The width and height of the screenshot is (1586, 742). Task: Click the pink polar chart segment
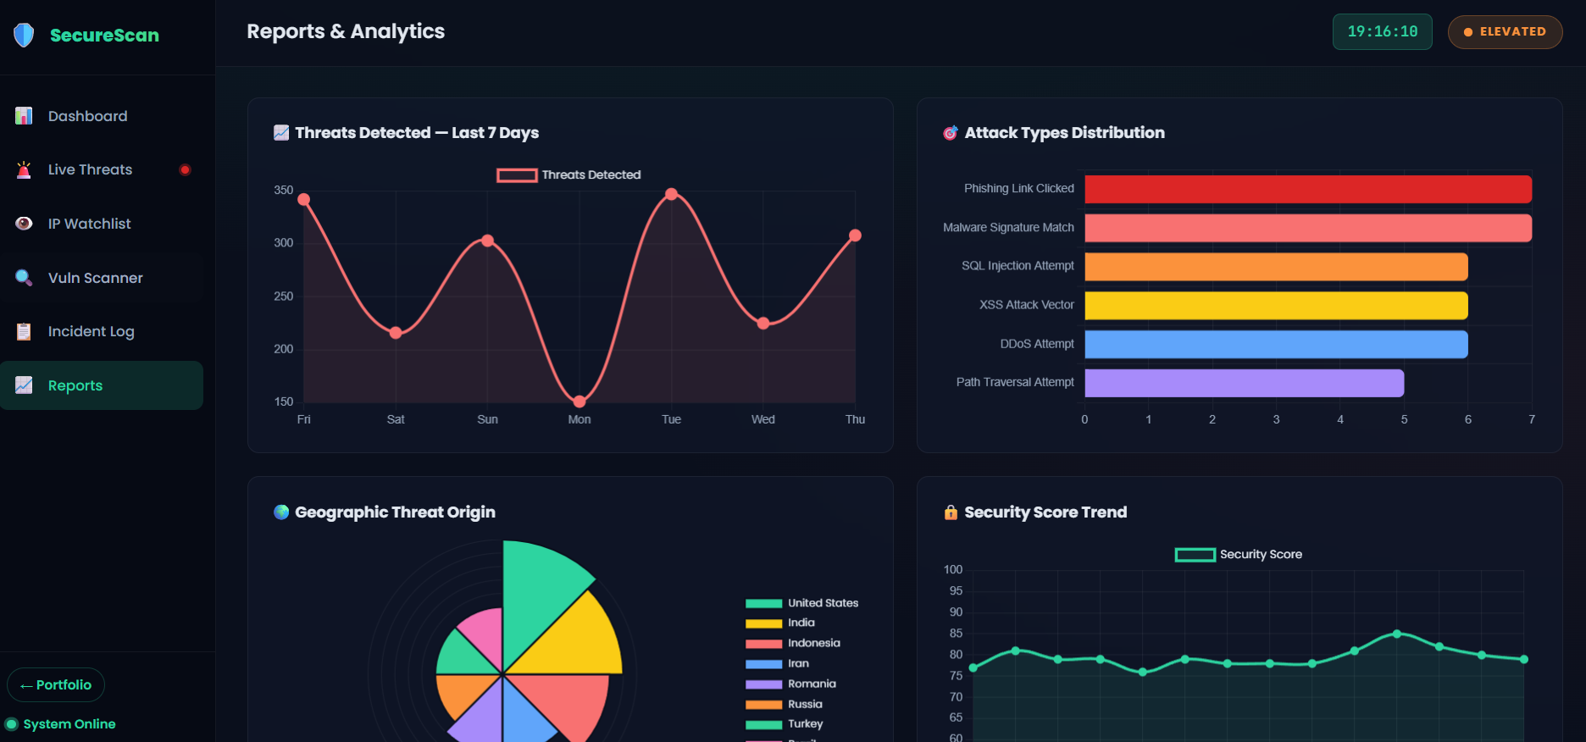[485, 637]
